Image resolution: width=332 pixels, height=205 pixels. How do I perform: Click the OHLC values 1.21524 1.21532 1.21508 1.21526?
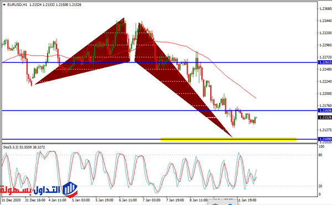[55, 4]
